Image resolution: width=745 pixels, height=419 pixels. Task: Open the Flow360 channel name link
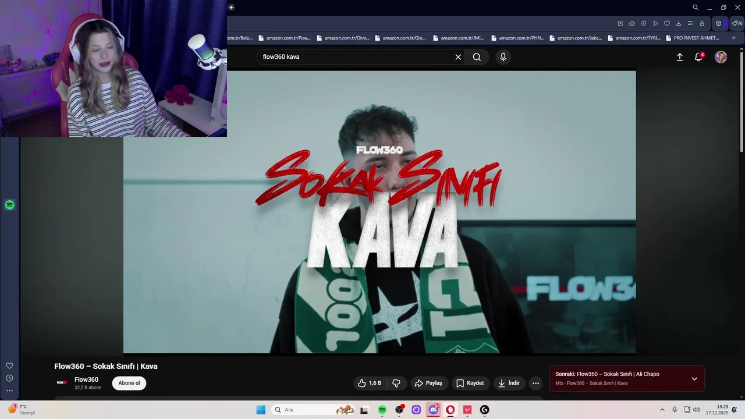pyautogui.click(x=86, y=379)
